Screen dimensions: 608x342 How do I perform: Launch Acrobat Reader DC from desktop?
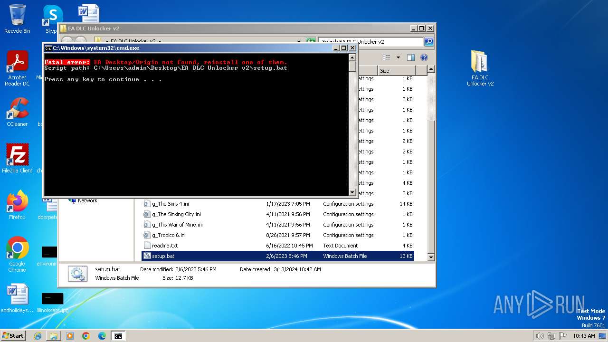pos(17,68)
